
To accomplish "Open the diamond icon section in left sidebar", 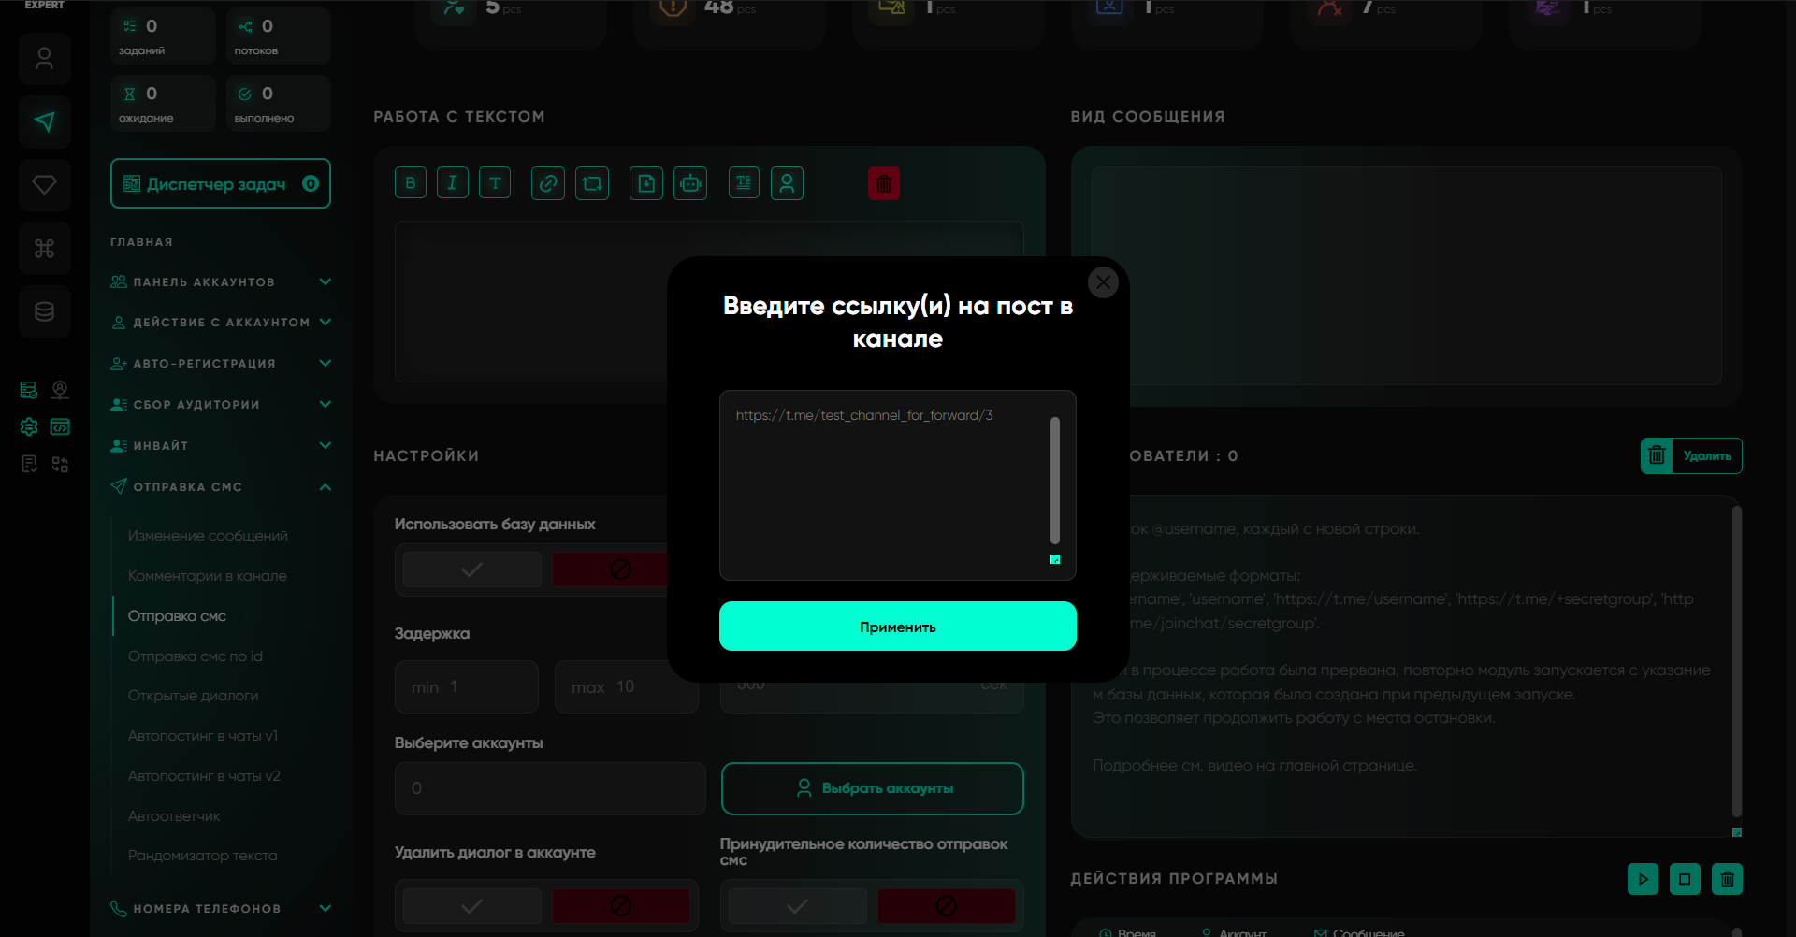I will tap(44, 185).
